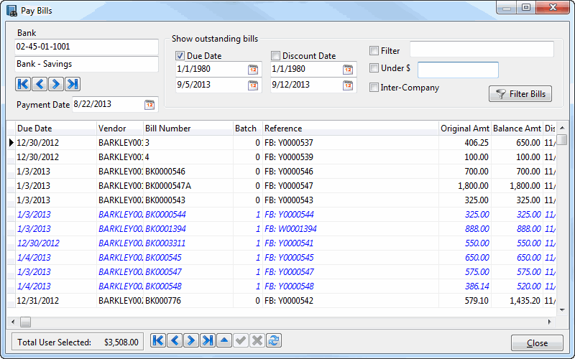The image size is (575, 359).
Task: Uncheck the Due Date checkbox
Action: 180,56
